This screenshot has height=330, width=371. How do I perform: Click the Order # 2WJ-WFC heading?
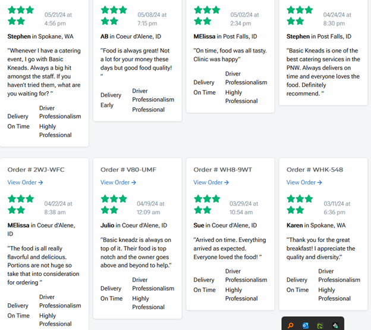(x=36, y=170)
